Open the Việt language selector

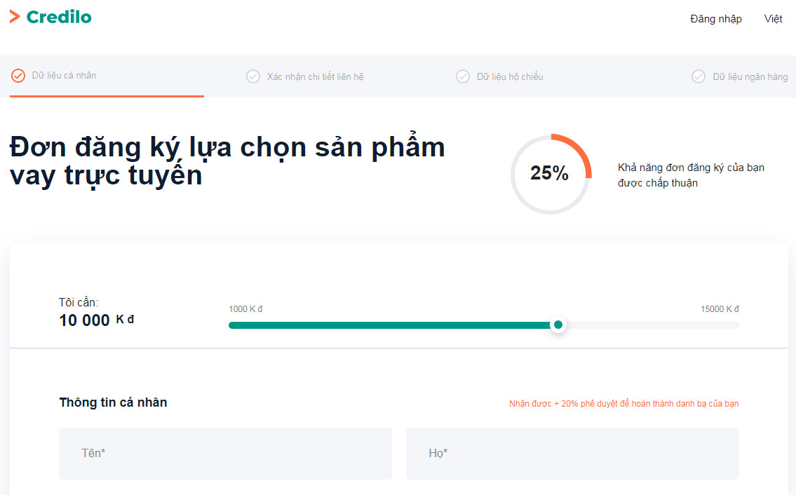pyautogui.click(x=773, y=19)
